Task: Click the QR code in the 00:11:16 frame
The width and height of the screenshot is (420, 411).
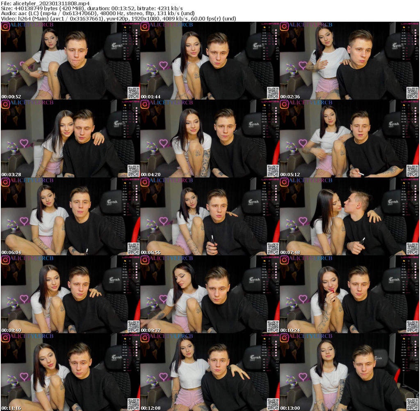Action: (x=134, y=404)
